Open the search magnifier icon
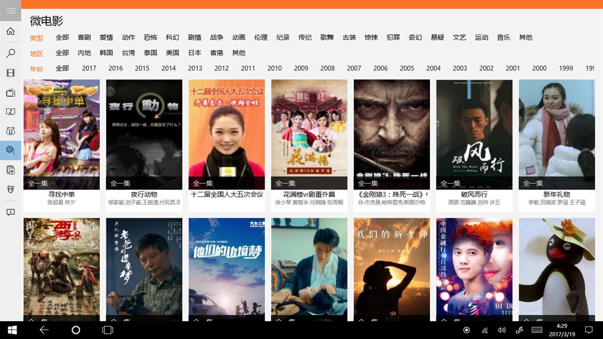Screen dimensions: 603x339 [x=10, y=53]
